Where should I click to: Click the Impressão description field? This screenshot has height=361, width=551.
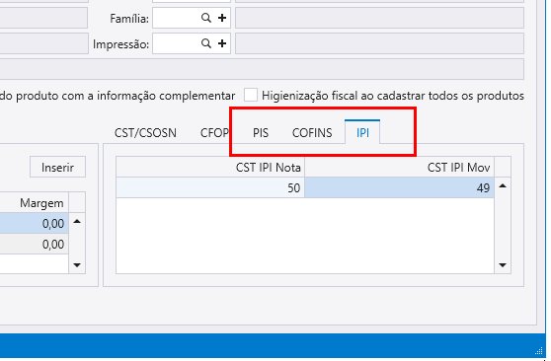click(x=379, y=43)
